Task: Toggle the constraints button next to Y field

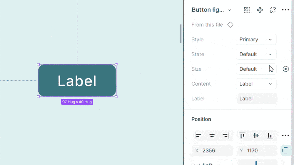Action: (x=285, y=151)
